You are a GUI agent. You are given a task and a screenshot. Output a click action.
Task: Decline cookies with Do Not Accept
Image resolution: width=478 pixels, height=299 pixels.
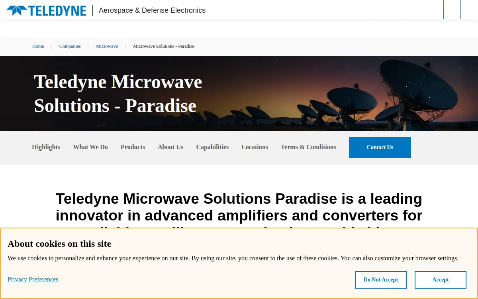[381, 280]
